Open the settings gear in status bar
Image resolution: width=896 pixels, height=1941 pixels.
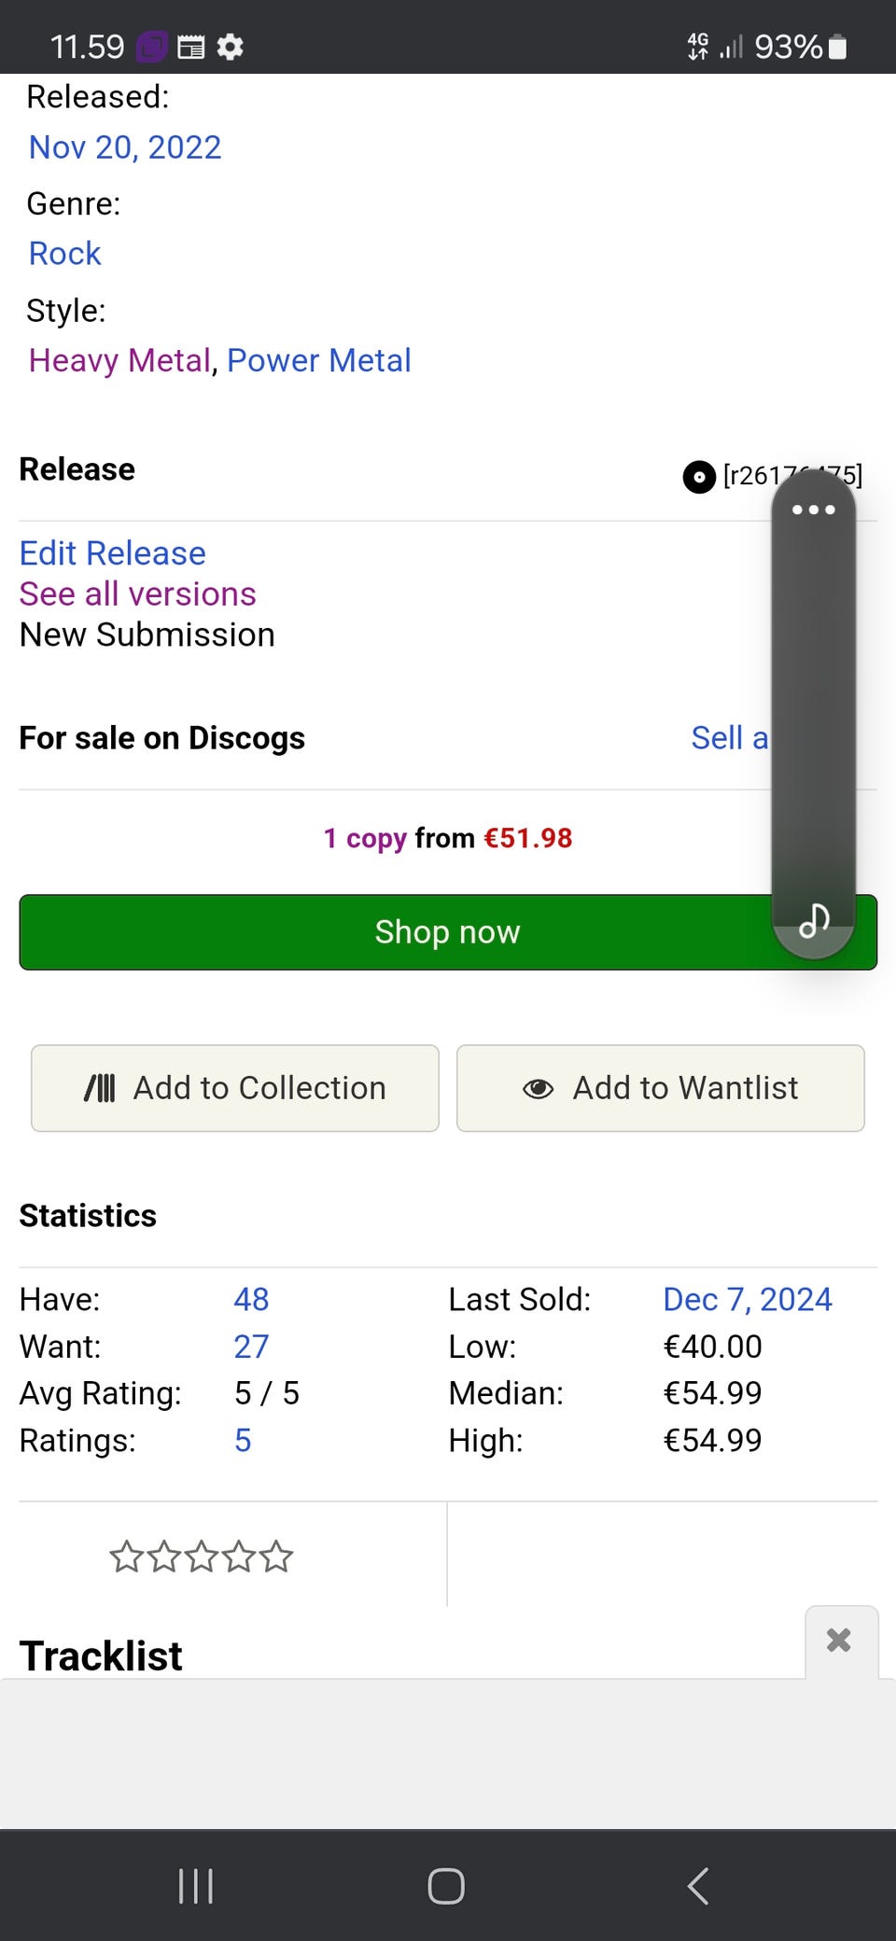pos(231,47)
